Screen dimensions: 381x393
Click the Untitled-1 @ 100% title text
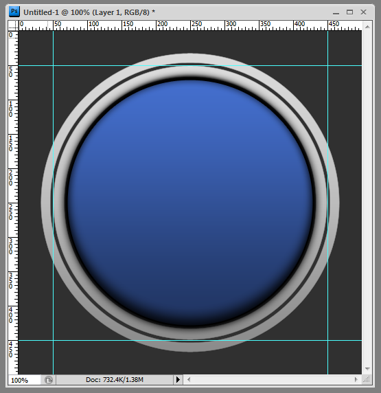pos(89,12)
